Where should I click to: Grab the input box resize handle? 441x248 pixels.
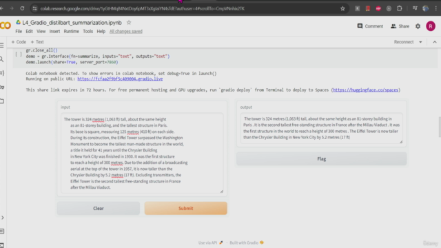tap(222, 192)
